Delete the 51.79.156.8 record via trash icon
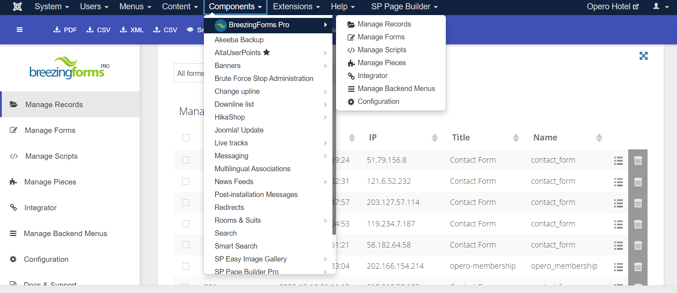The image size is (677, 293). (x=638, y=160)
